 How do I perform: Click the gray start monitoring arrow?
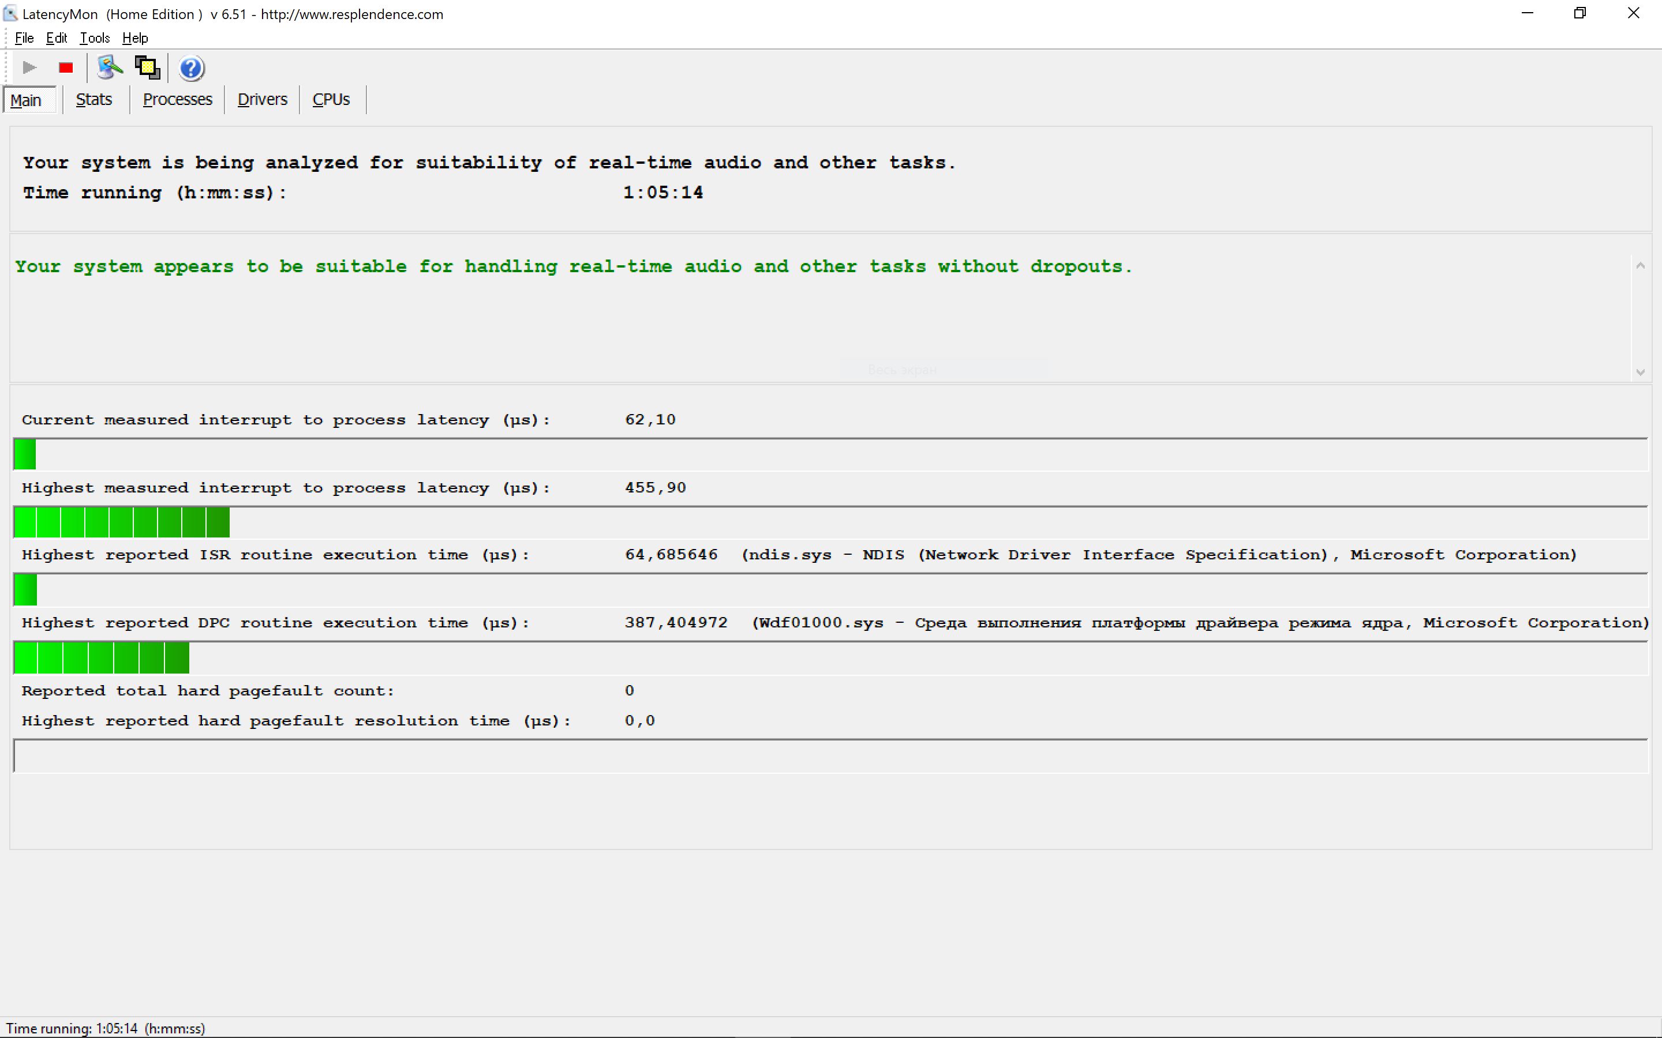(29, 67)
